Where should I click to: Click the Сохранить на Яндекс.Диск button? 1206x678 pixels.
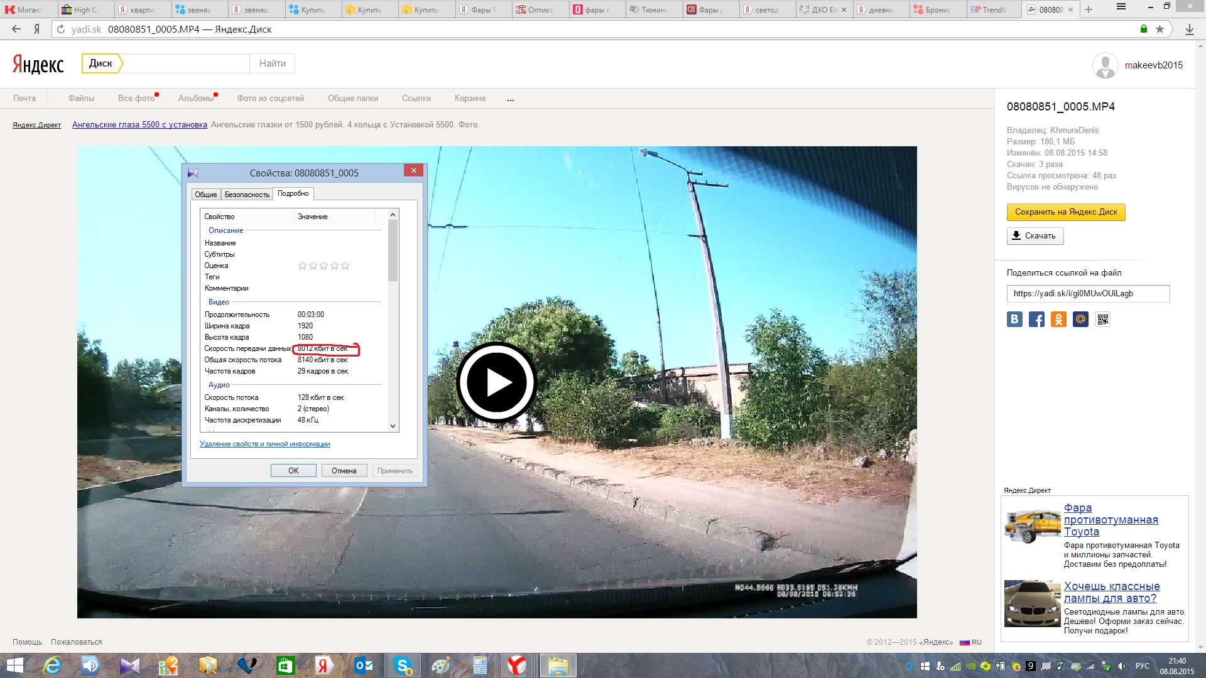tap(1065, 212)
